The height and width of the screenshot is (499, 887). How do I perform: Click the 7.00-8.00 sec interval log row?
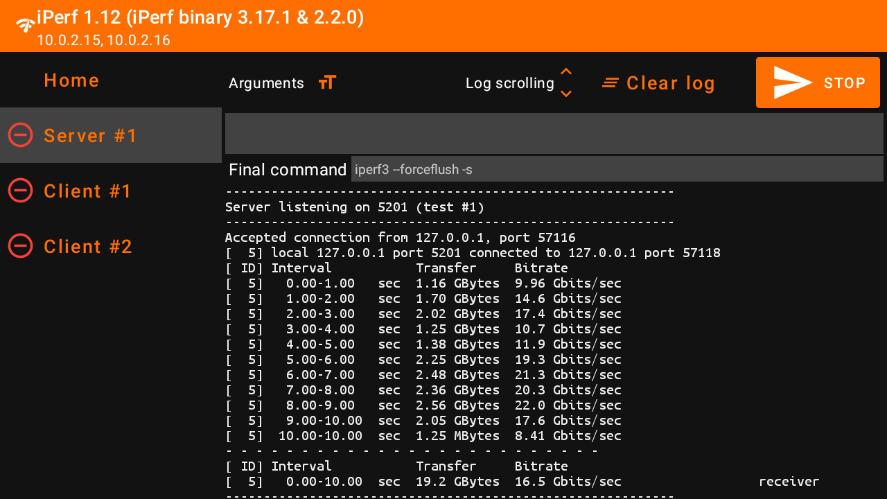[423, 390]
